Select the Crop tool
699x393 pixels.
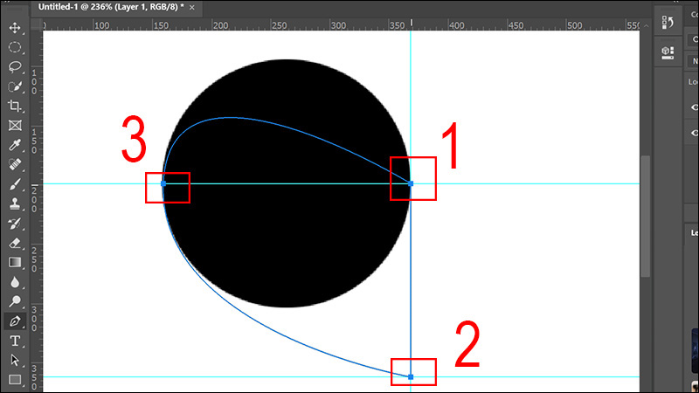(15, 106)
